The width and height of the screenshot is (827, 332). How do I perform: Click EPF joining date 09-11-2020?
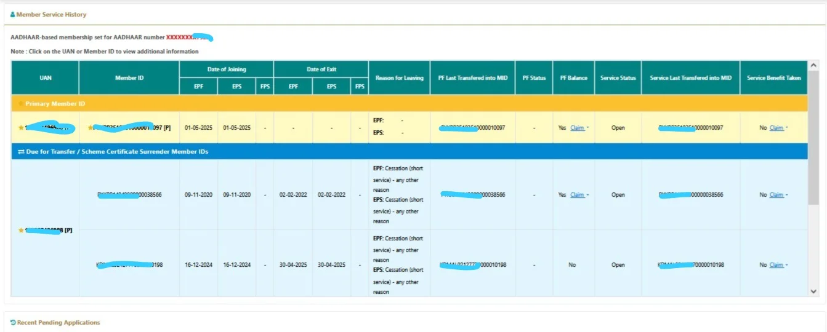coord(198,195)
